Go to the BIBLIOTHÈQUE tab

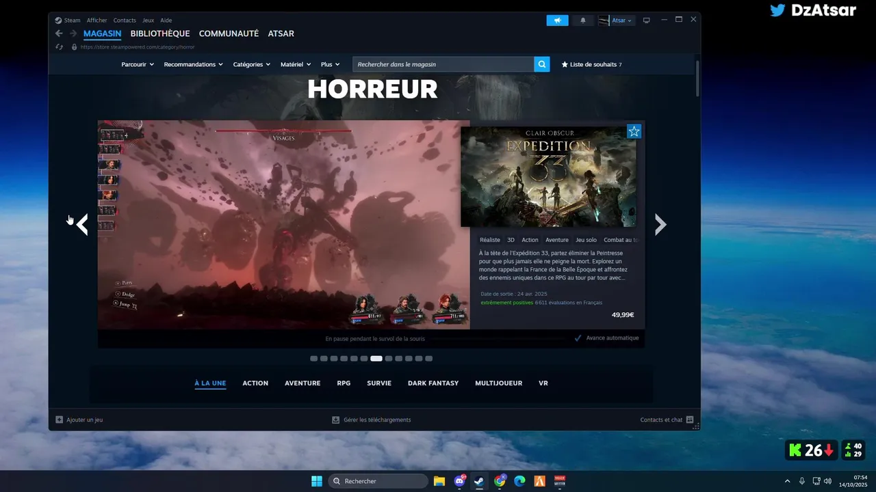coord(160,33)
